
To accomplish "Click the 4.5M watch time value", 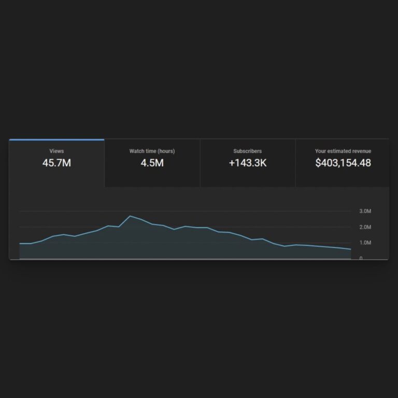I will (152, 163).
